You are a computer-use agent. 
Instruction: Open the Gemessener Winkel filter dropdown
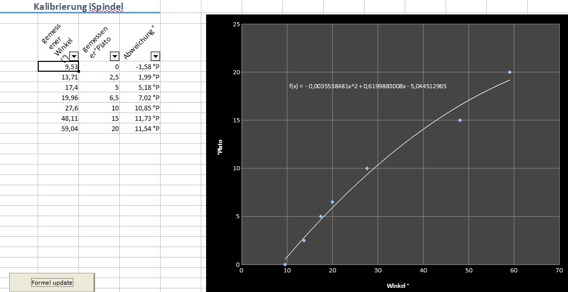coord(74,56)
